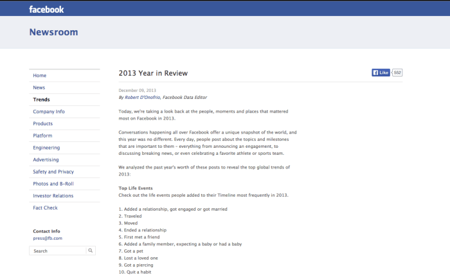Click the December 09, 2013 date
The height and width of the screenshot is (277, 450).
[137, 91]
